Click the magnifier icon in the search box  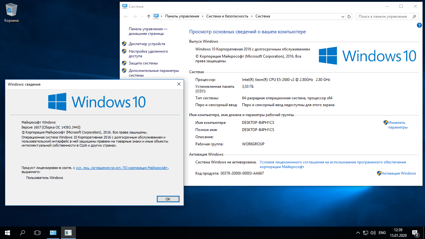414,16
